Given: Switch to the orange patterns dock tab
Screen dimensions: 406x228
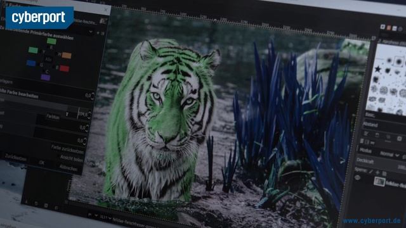Looking at the screenshot, I should pyautogui.click(x=389, y=28).
